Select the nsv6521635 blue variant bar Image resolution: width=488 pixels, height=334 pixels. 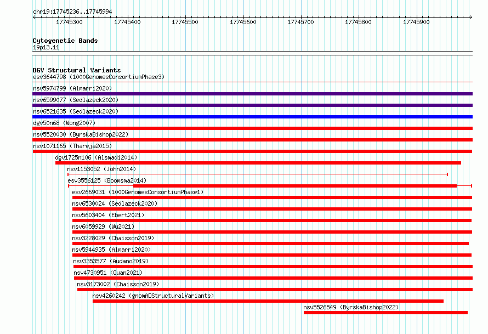(x=252, y=117)
